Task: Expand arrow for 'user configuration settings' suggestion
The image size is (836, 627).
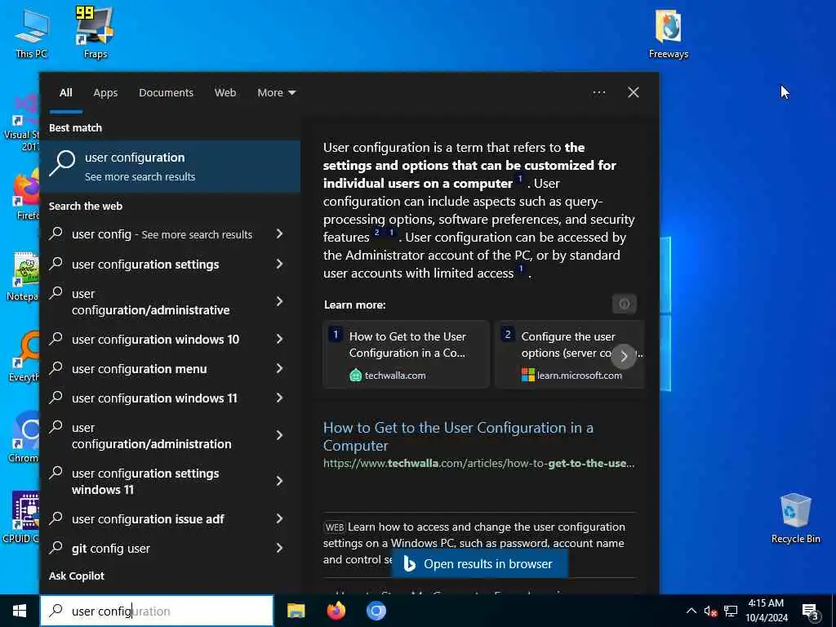Action: (x=279, y=264)
